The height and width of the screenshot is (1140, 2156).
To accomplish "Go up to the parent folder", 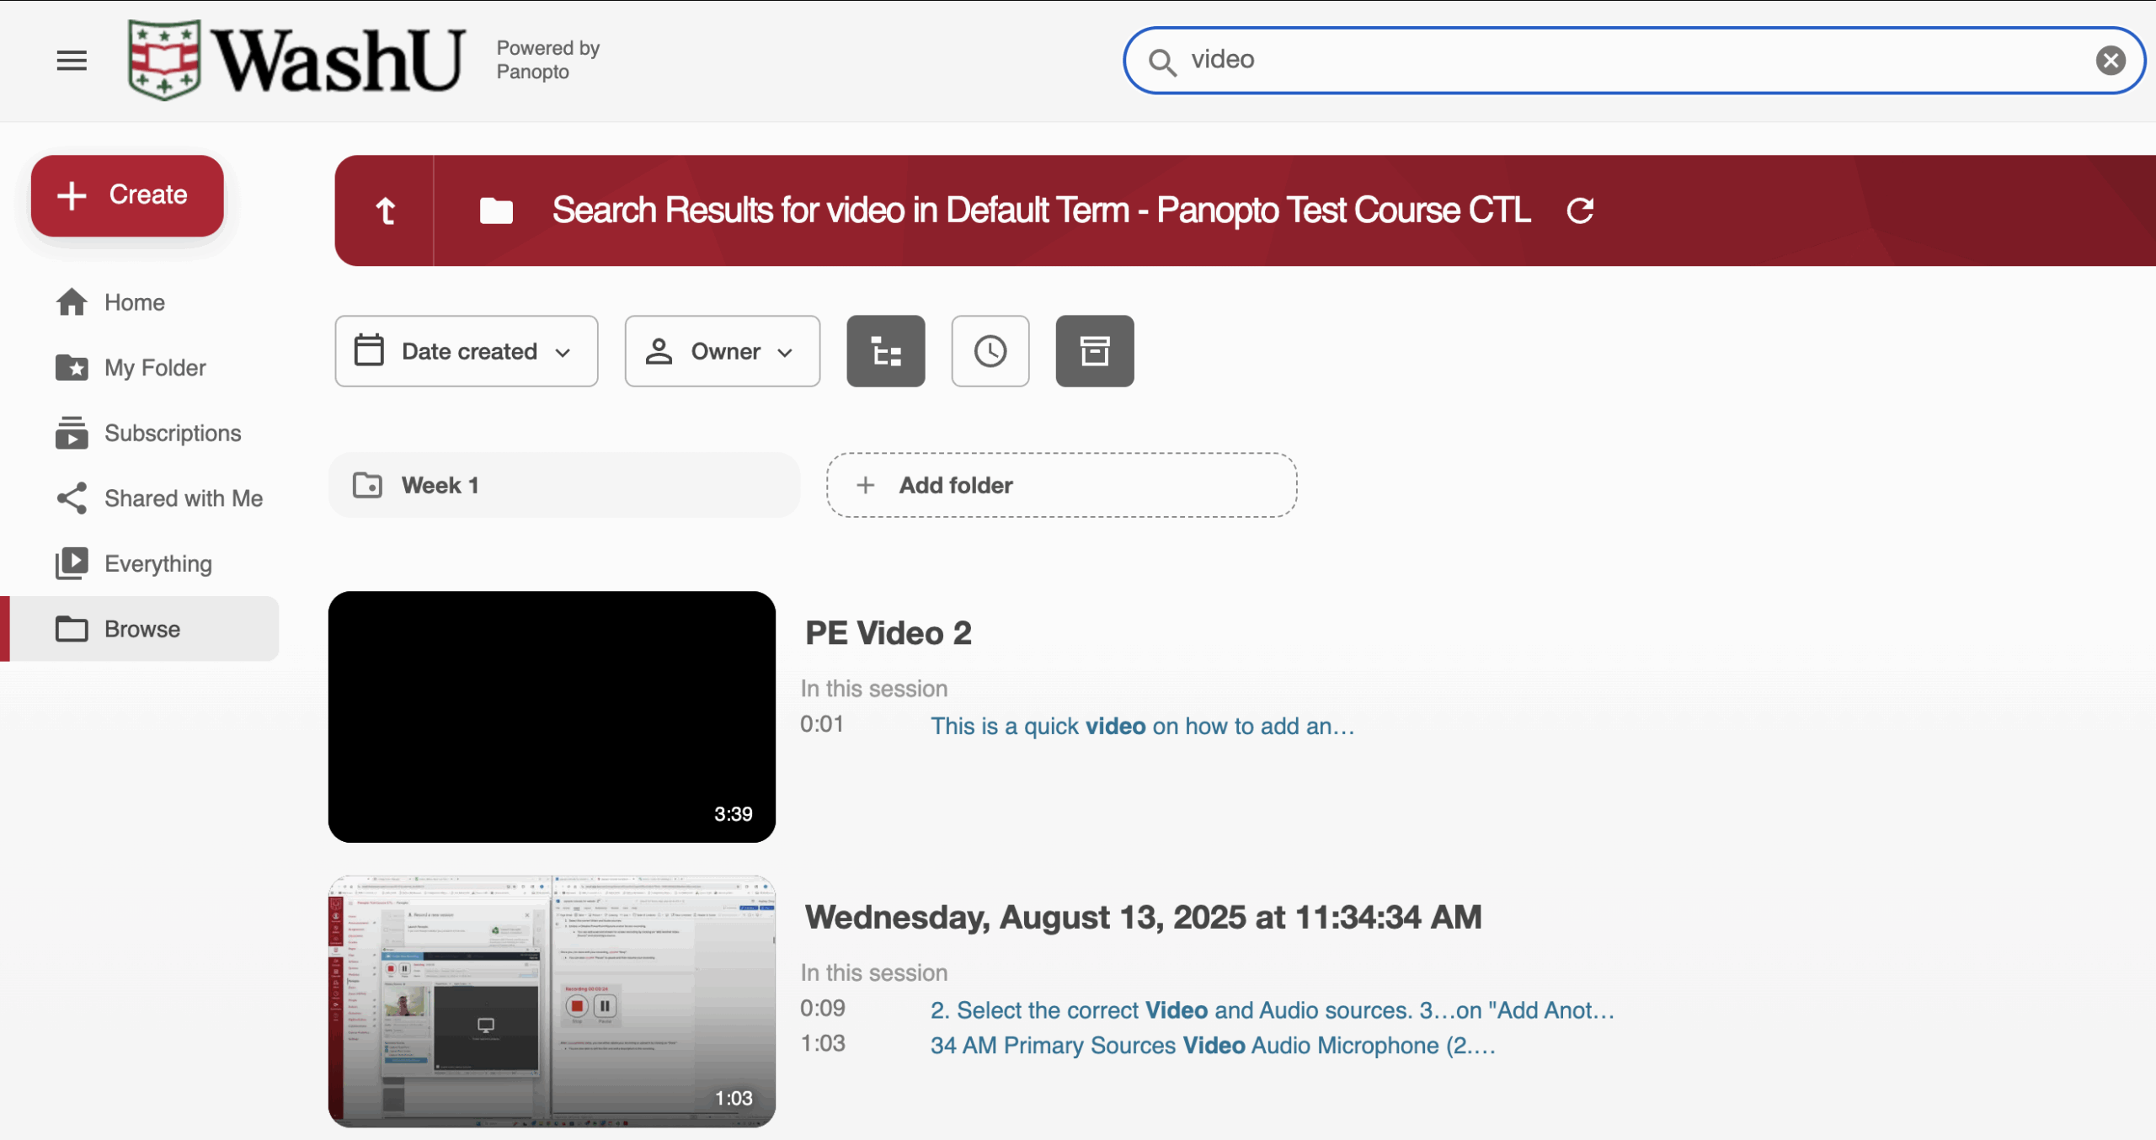I will (x=386, y=210).
